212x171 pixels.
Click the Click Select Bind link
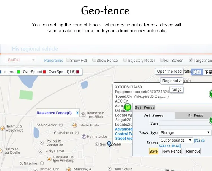point(182,143)
